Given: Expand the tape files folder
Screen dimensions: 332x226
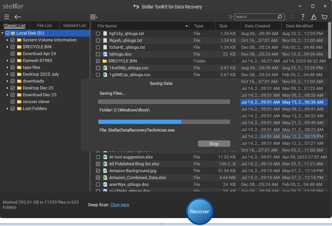Looking at the screenshot, I should pos(8,67).
